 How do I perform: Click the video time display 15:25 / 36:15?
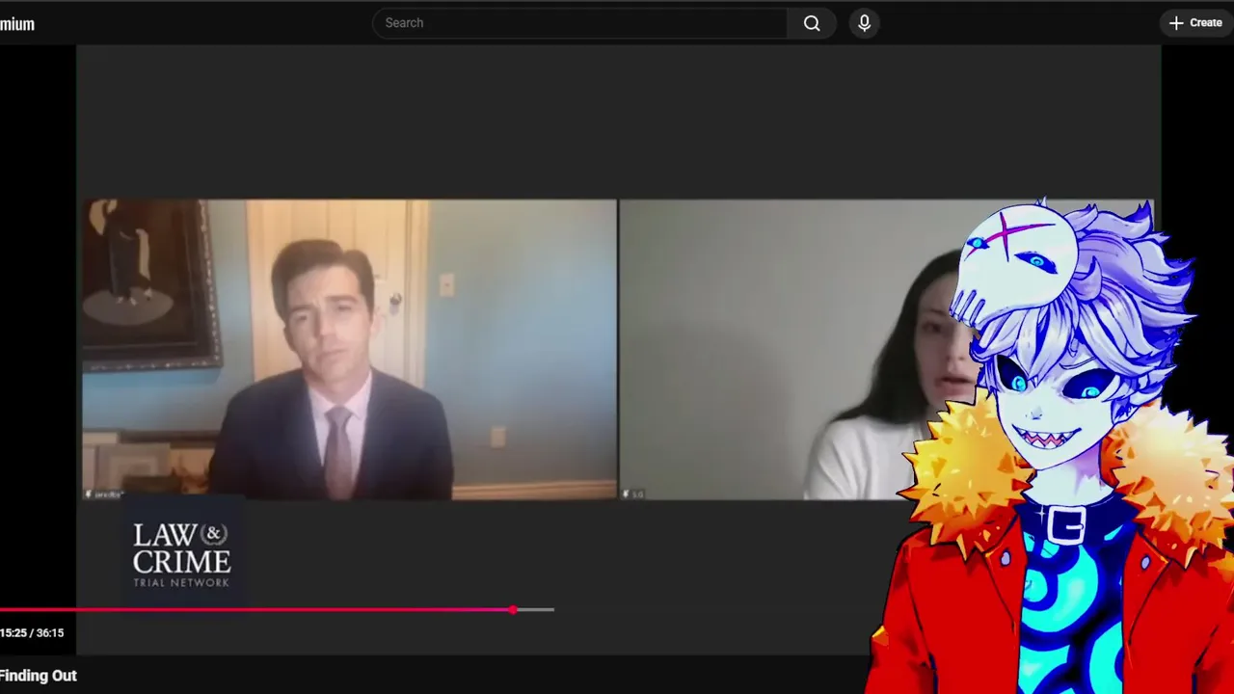pos(32,633)
